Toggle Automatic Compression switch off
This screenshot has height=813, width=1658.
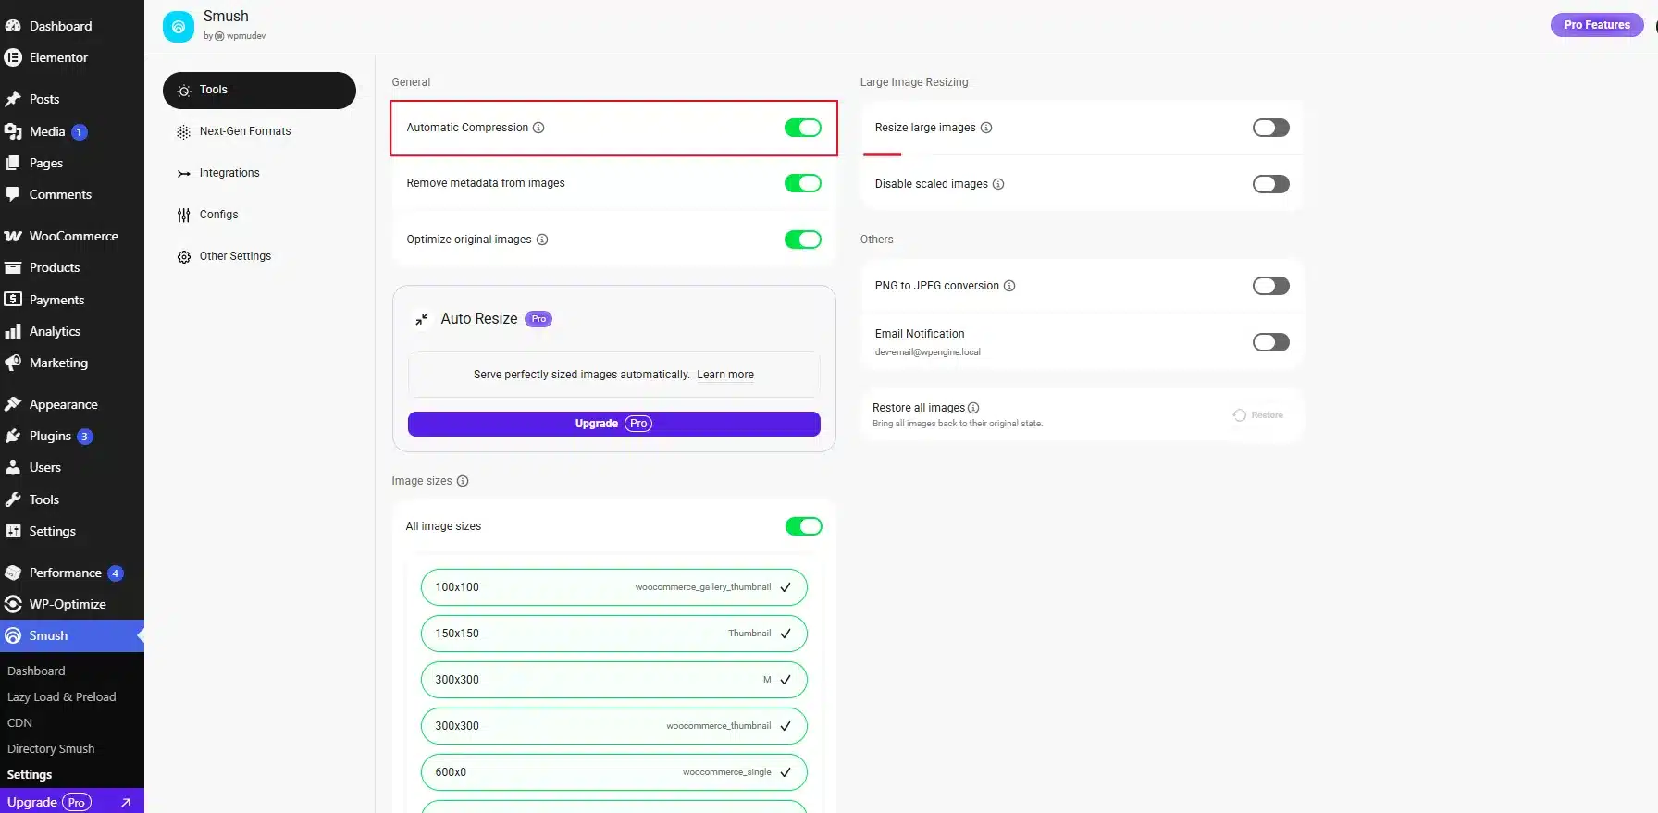pyautogui.click(x=802, y=128)
